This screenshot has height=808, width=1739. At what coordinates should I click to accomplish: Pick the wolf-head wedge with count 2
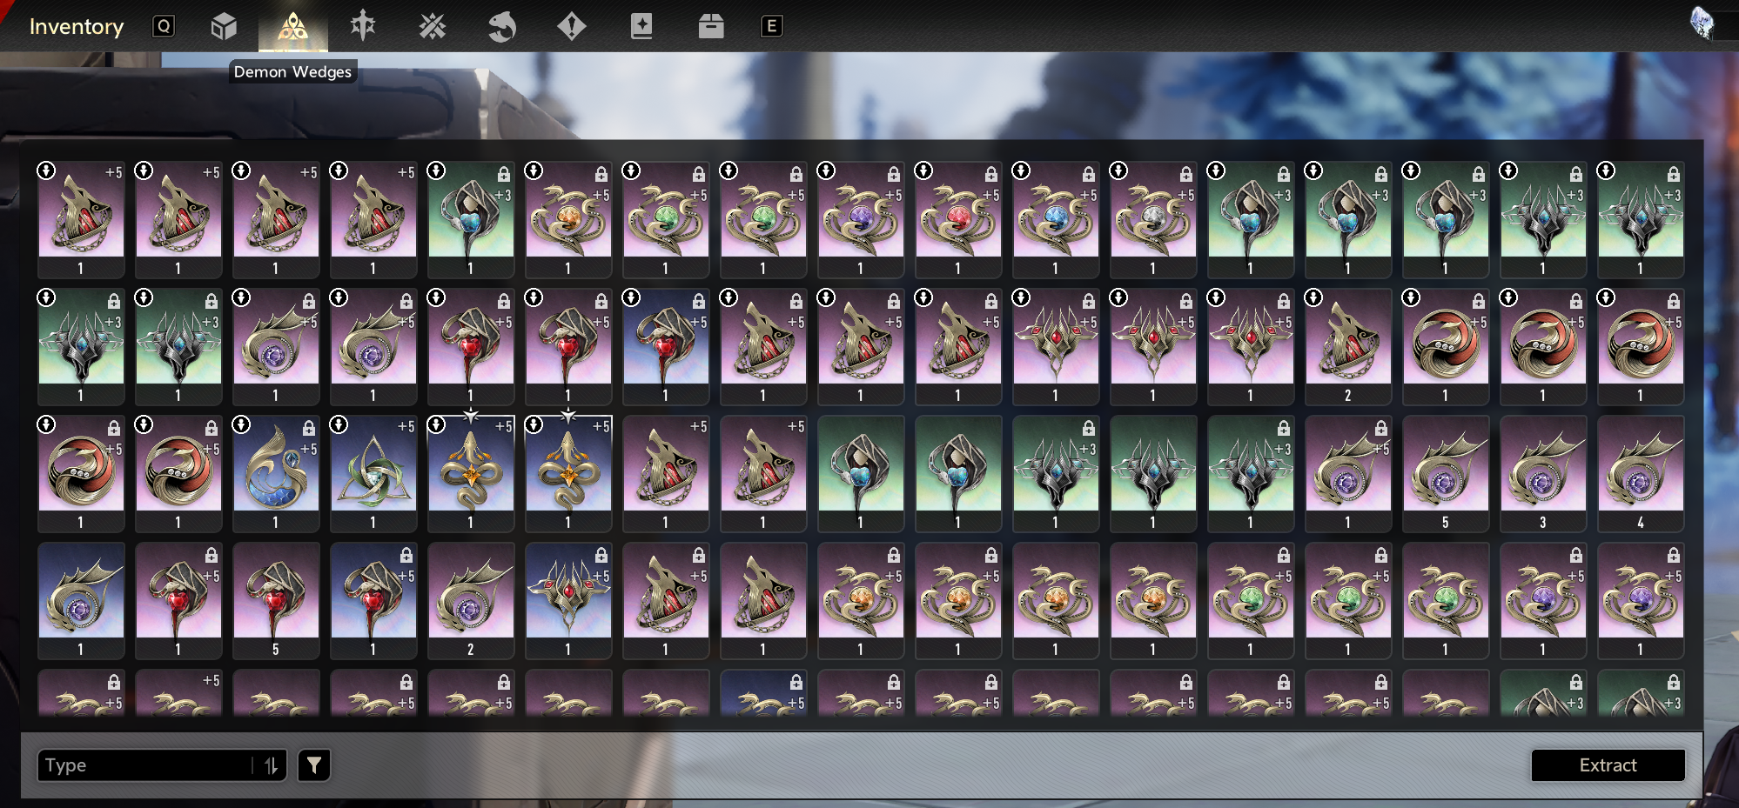click(1347, 346)
